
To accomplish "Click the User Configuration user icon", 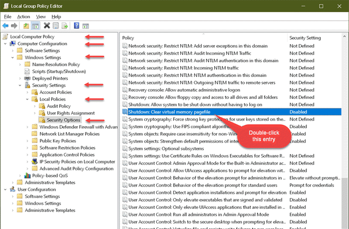I will click(13, 189).
